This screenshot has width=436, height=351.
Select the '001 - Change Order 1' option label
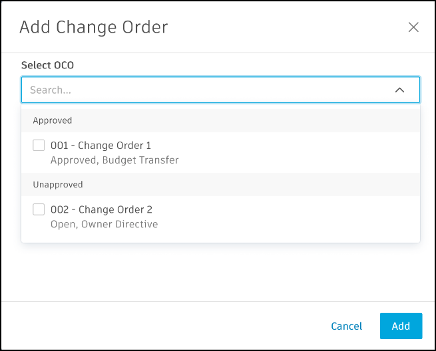101,146
